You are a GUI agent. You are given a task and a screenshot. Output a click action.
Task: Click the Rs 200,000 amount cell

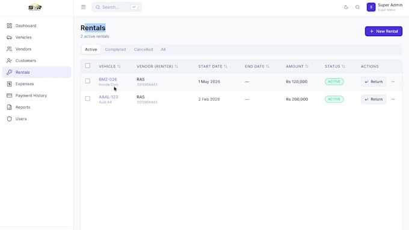(x=297, y=99)
